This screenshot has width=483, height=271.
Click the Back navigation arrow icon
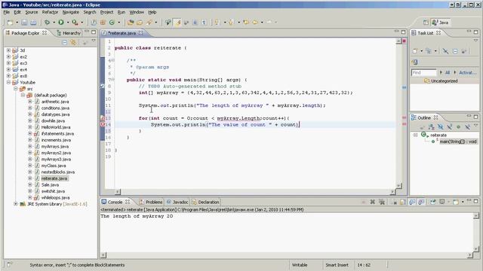pyautogui.click(x=255, y=23)
